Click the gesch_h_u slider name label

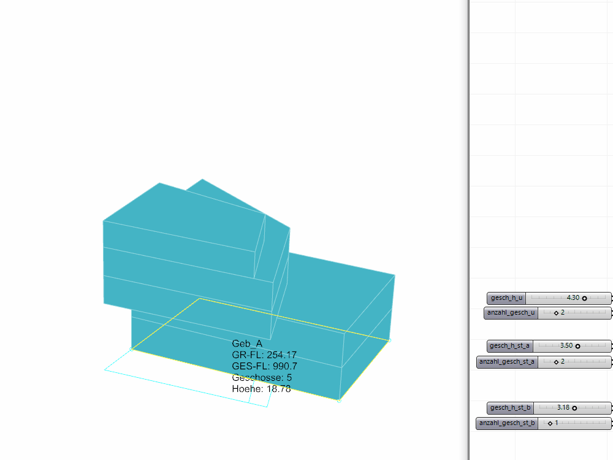point(507,298)
